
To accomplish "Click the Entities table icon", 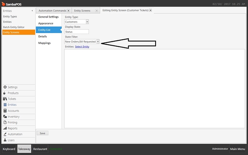I will [x=5, y=105].
